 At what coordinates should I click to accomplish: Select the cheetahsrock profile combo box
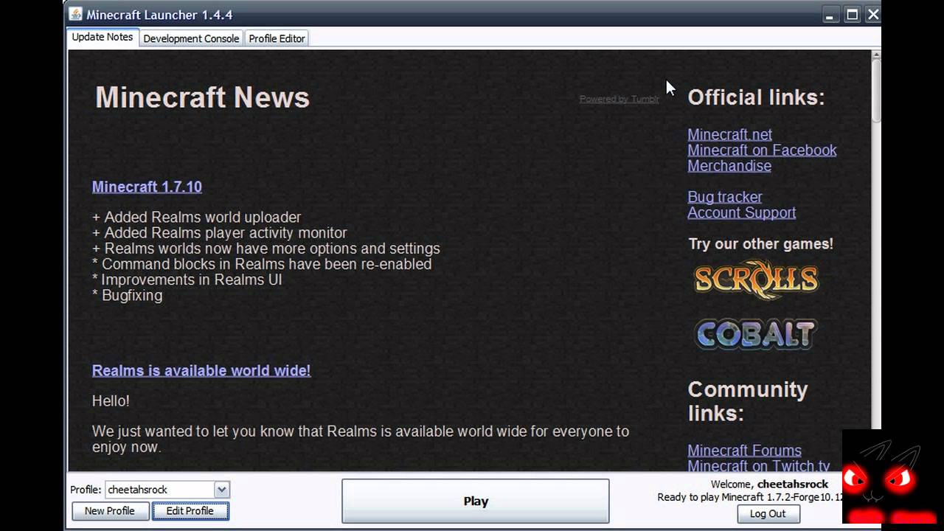pos(167,490)
